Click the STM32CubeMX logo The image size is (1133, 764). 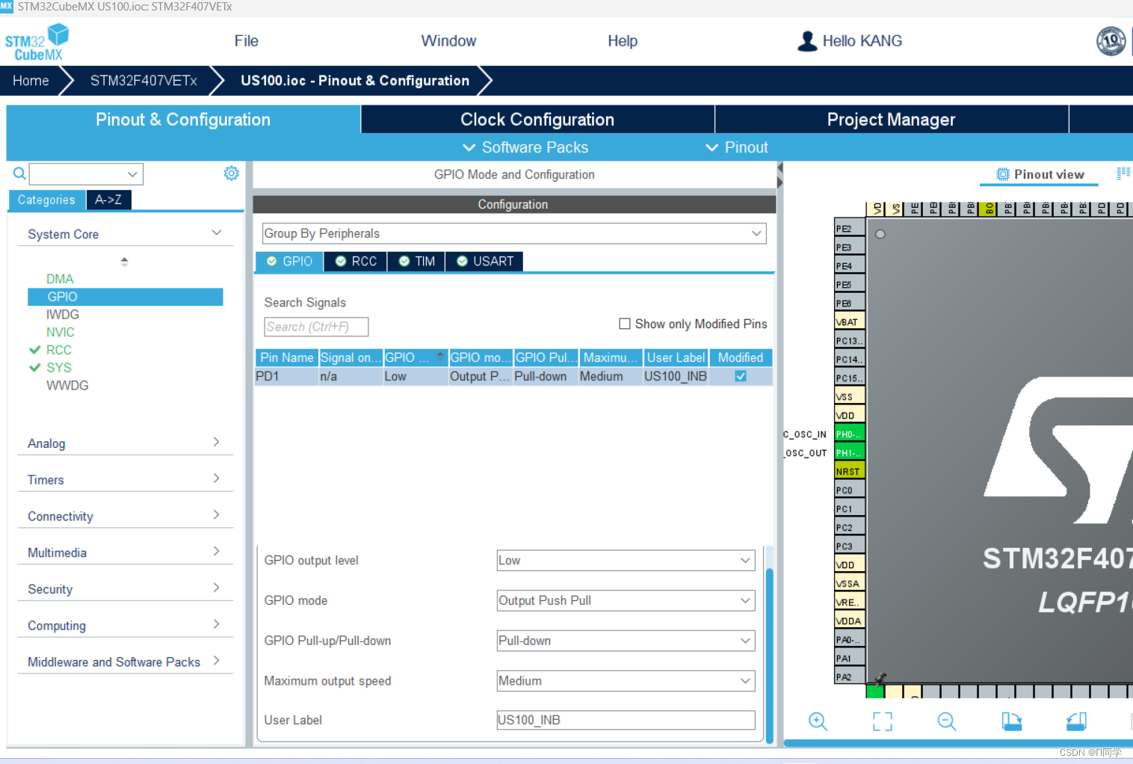tap(37, 43)
